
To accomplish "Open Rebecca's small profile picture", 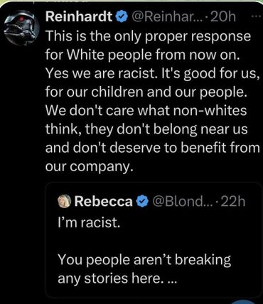I will (64, 201).
